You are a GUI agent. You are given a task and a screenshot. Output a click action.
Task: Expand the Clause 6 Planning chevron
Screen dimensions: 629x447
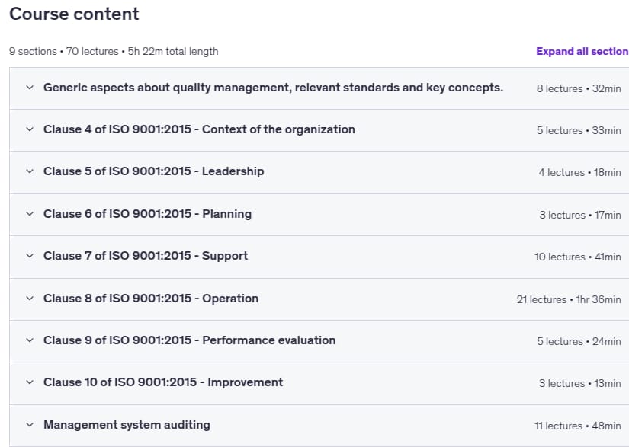[x=30, y=214]
